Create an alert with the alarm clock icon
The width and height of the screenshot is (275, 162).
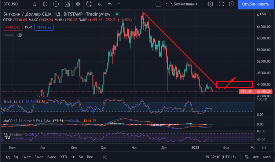point(89,4)
